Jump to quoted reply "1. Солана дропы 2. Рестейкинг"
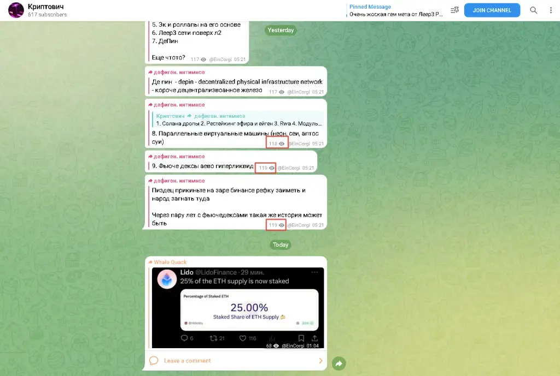Screen dimensions: 560x376 coord(238,120)
